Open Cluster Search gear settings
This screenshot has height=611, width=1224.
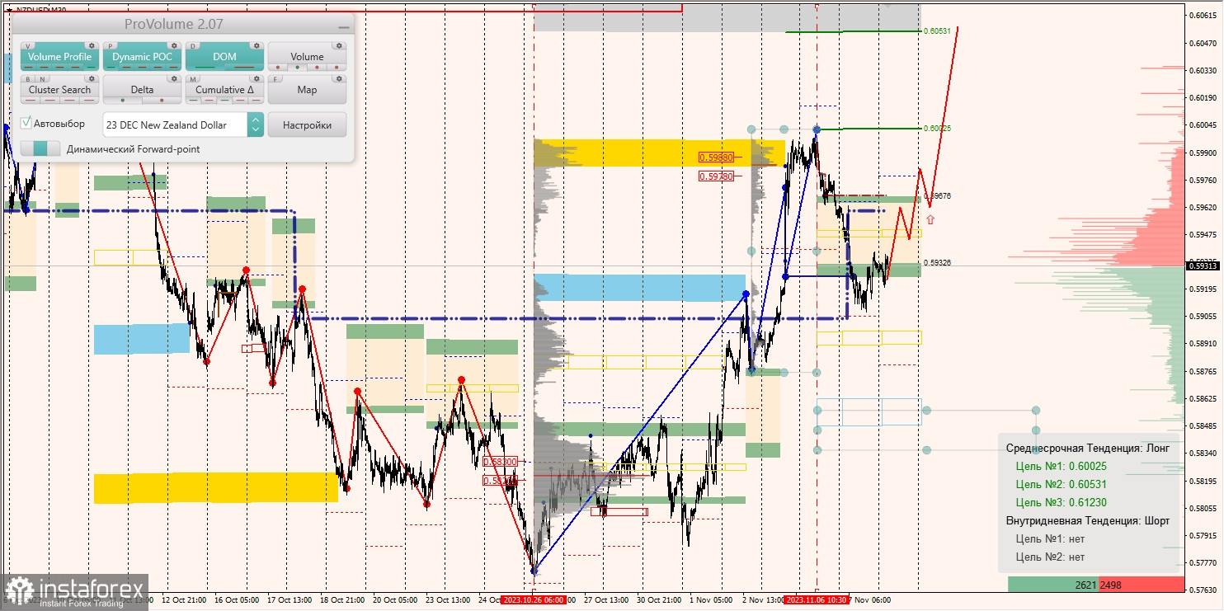pos(92,78)
